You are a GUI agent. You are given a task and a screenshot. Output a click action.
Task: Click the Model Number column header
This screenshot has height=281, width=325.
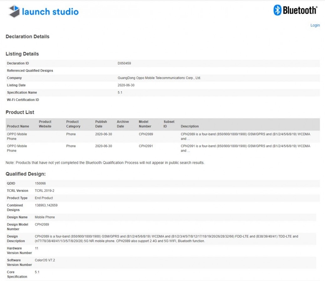pyautogui.click(x=145, y=124)
